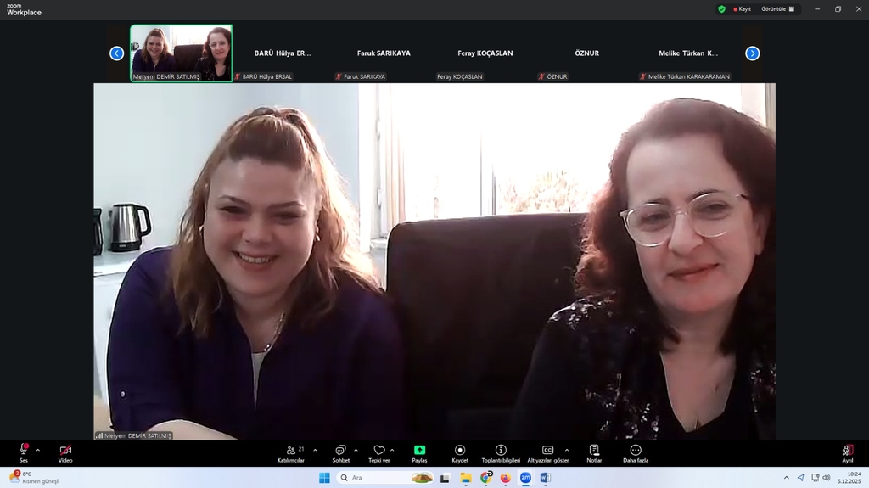The height and width of the screenshot is (488, 869).
Task: Open the Görüntüle view menu
Action: coord(778,9)
